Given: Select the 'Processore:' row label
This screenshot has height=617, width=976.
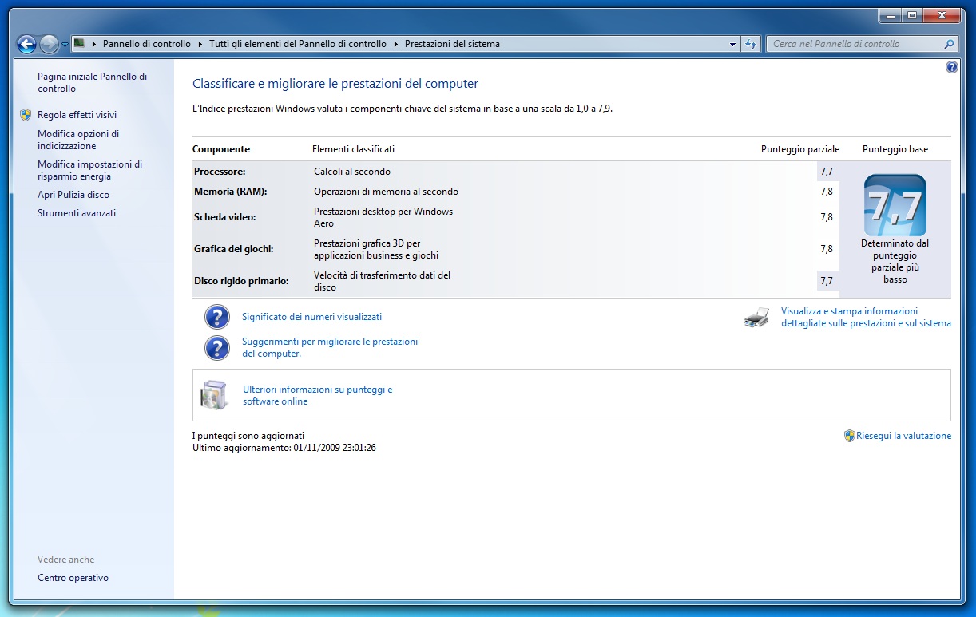Looking at the screenshot, I should click(x=220, y=172).
